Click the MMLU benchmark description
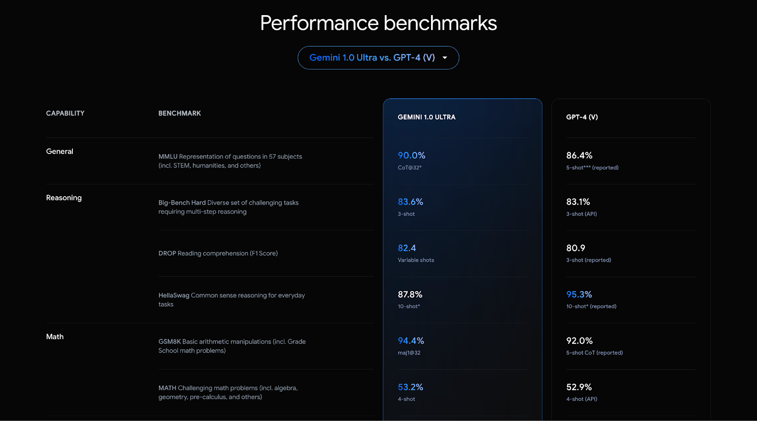 (230, 161)
